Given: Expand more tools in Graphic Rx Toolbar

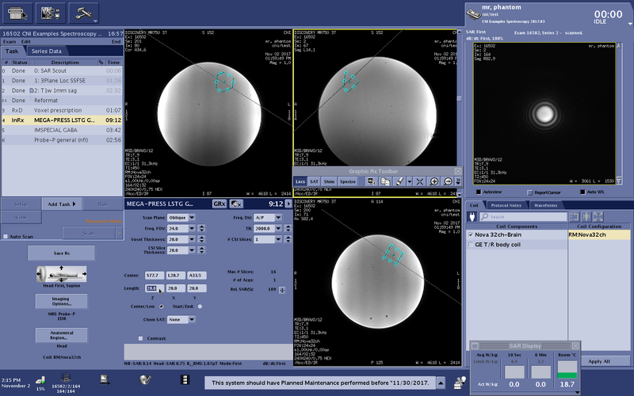Looking at the screenshot, I should coord(458,182).
